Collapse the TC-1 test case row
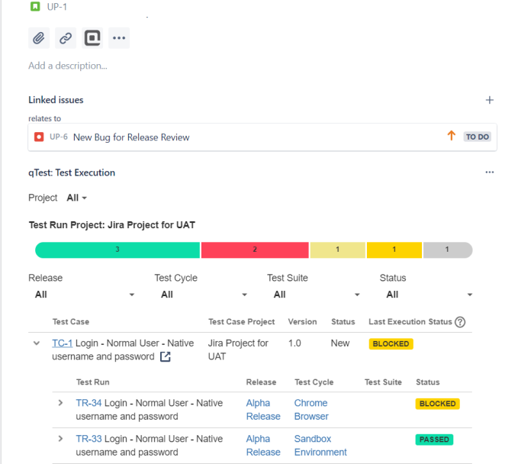This screenshot has width=518, height=464. click(37, 343)
